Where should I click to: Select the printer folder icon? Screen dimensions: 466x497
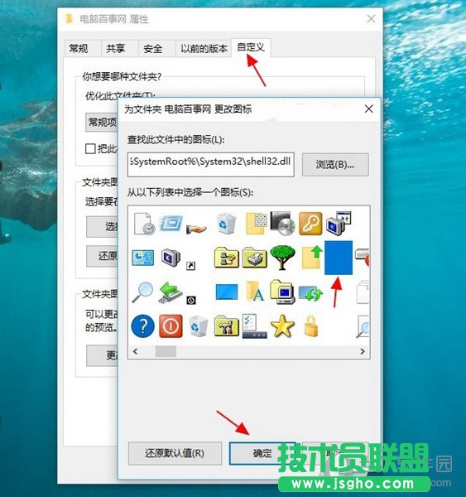[x=255, y=258]
